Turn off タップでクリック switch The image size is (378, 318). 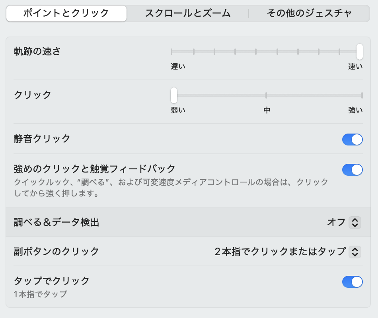coord(352,282)
